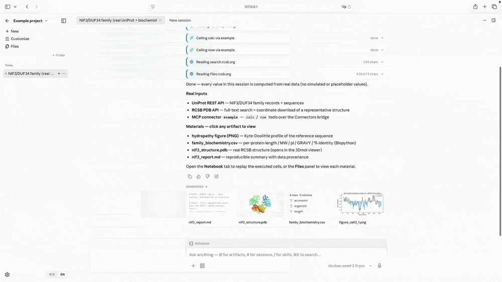Reload the page at 127.0.0.1

349,7
